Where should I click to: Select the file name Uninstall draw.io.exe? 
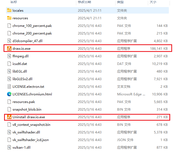29,117
